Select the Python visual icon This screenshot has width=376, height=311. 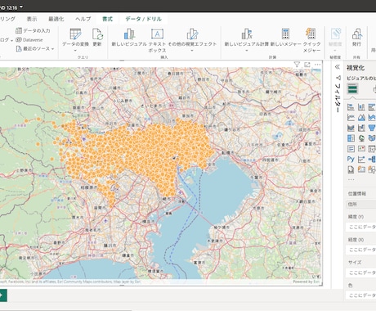(351, 159)
